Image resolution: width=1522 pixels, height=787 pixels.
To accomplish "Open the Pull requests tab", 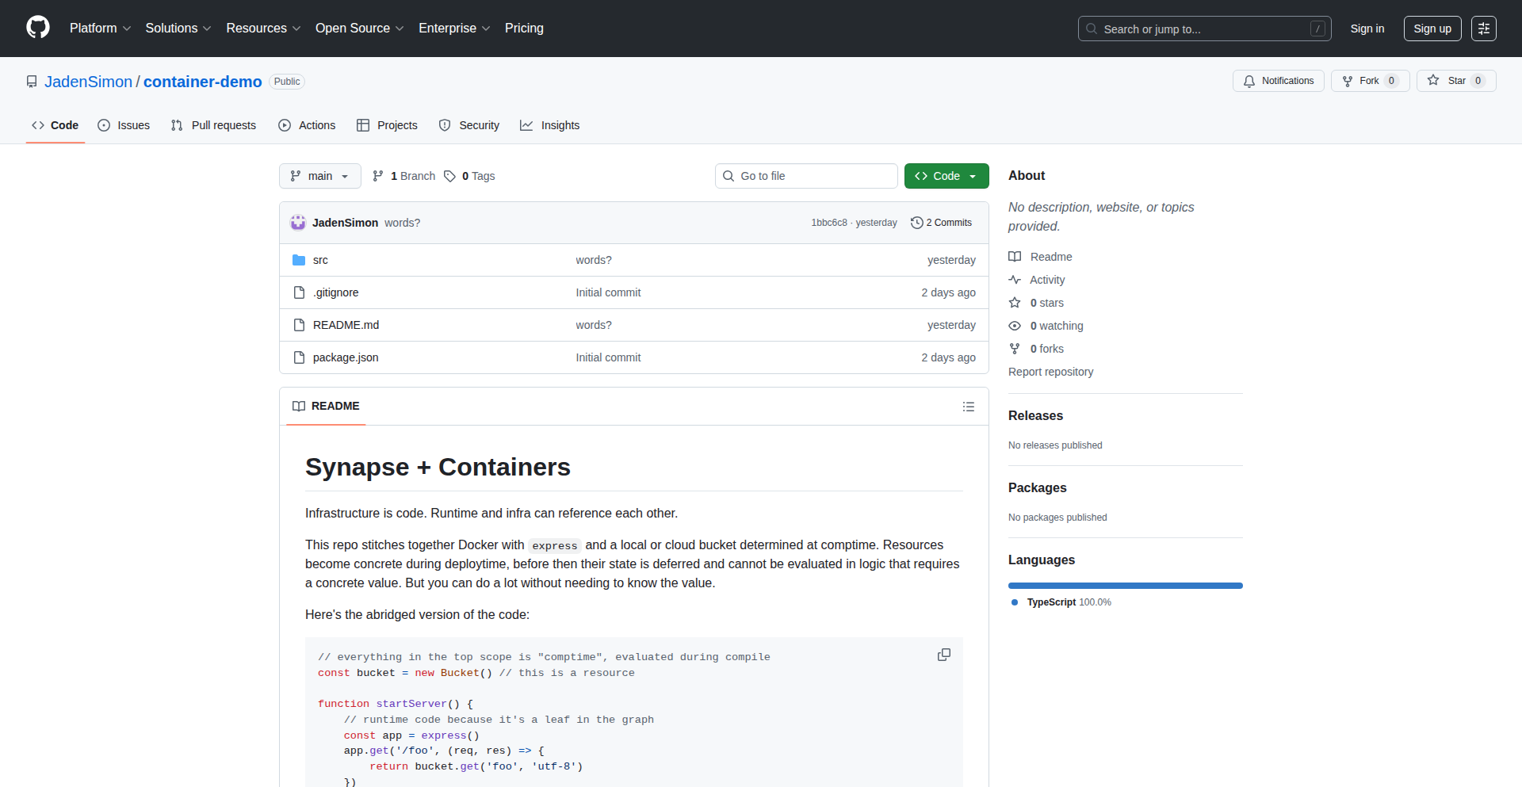I will [x=213, y=125].
